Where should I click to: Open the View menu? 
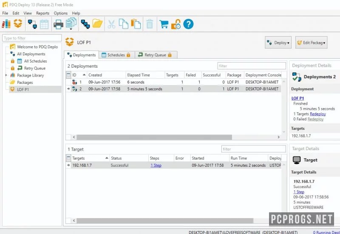point(28,13)
